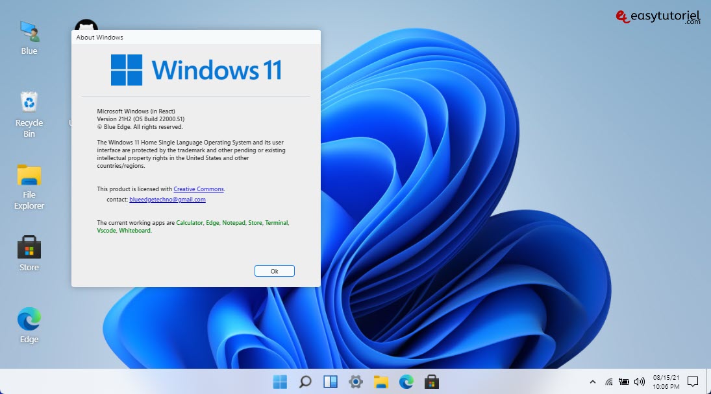Open the Wi-Fi network tray icon

tap(609, 382)
